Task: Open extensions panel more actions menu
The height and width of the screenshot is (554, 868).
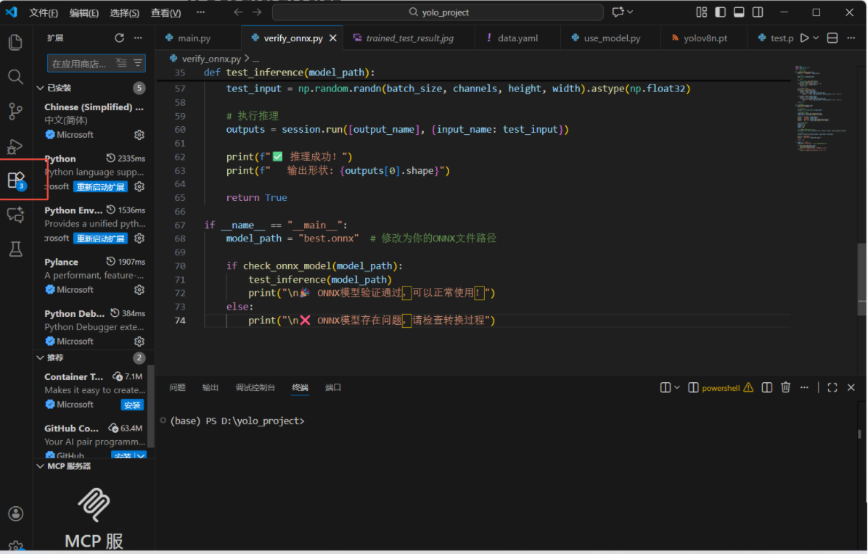Action: (x=138, y=38)
